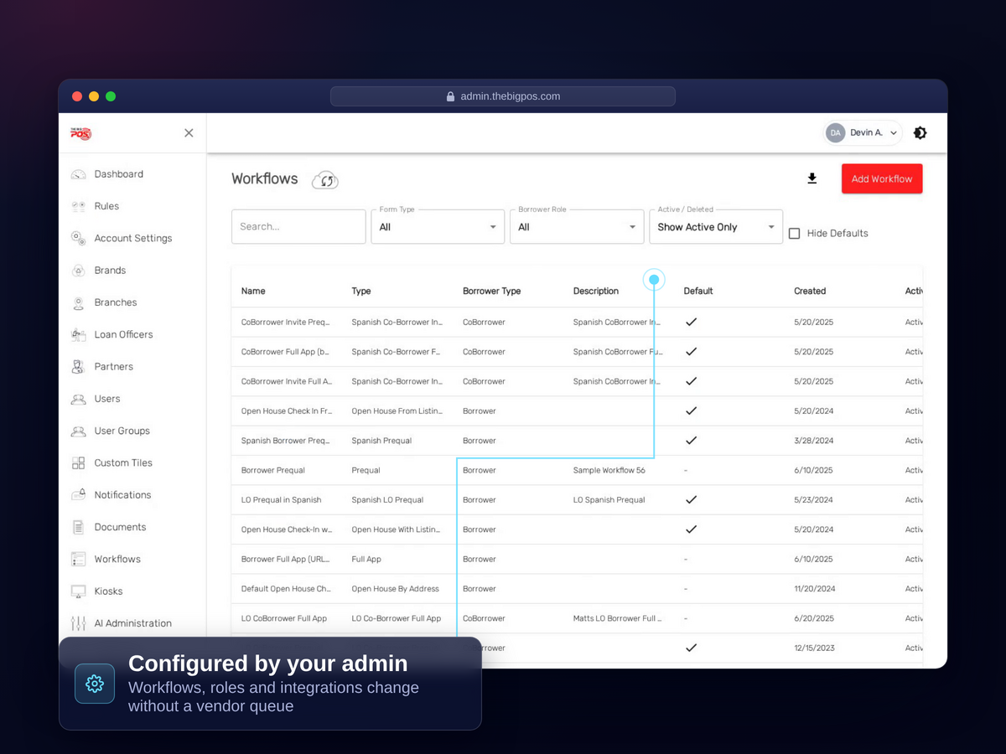Open the Borrower Role dropdown
The image size is (1006, 754).
coord(577,226)
